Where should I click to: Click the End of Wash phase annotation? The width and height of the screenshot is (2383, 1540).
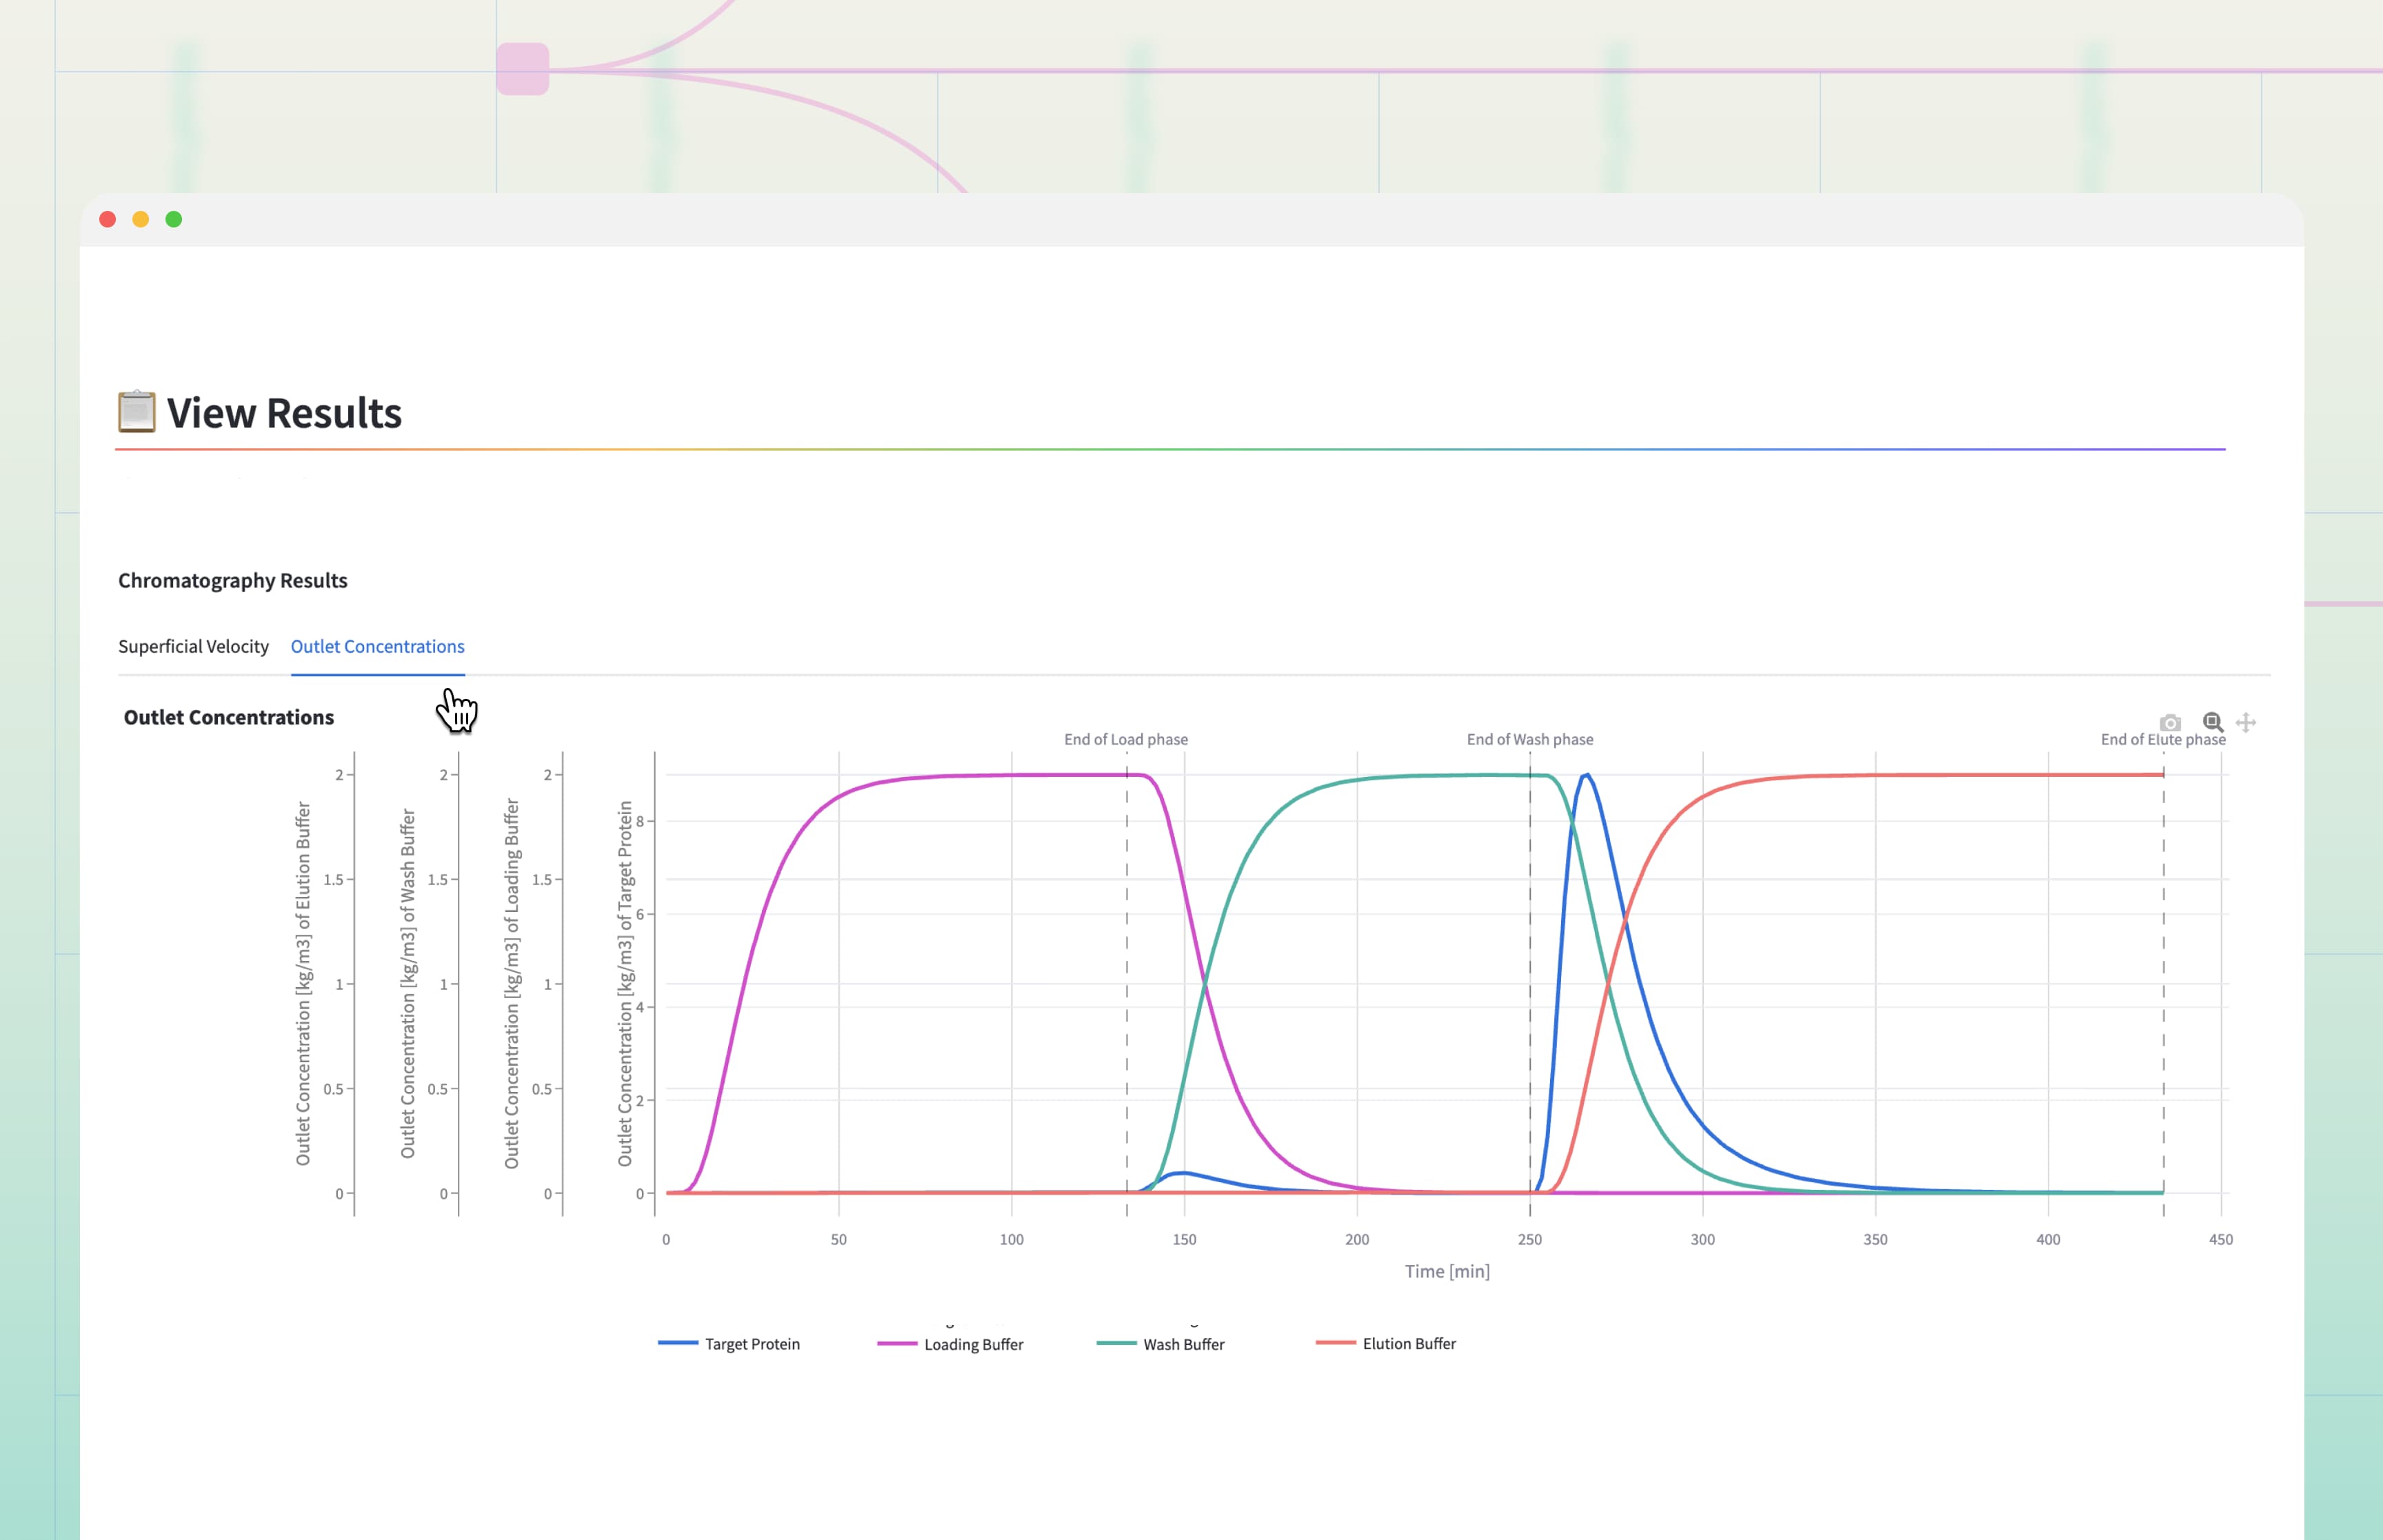pos(1530,739)
